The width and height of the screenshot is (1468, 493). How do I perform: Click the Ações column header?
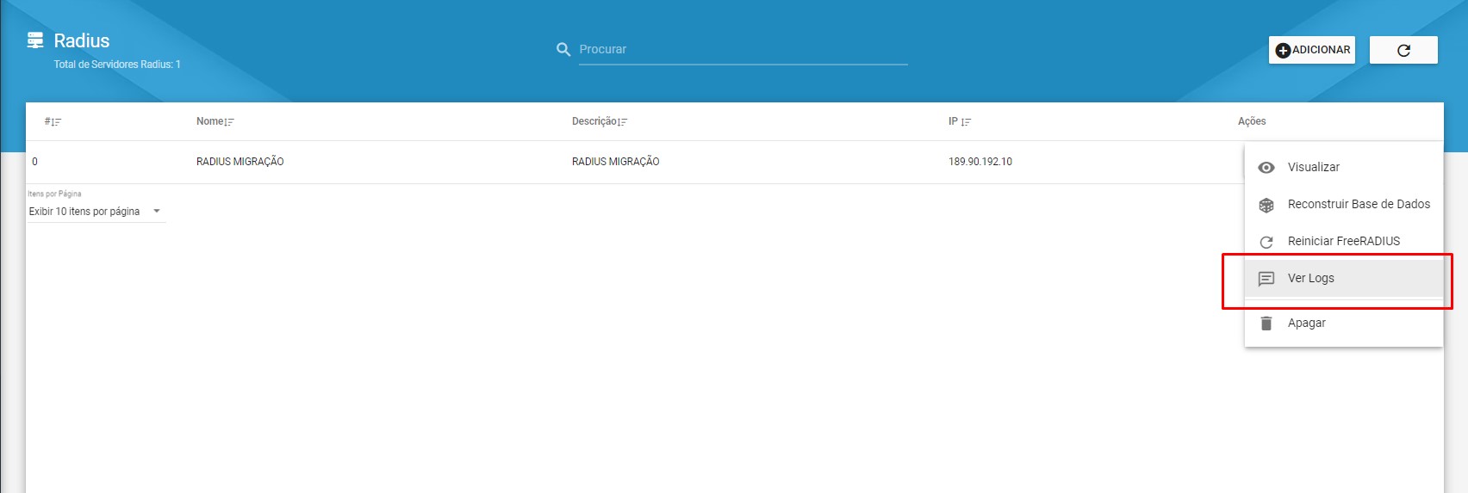pyautogui.click(x=1252, y=121)
